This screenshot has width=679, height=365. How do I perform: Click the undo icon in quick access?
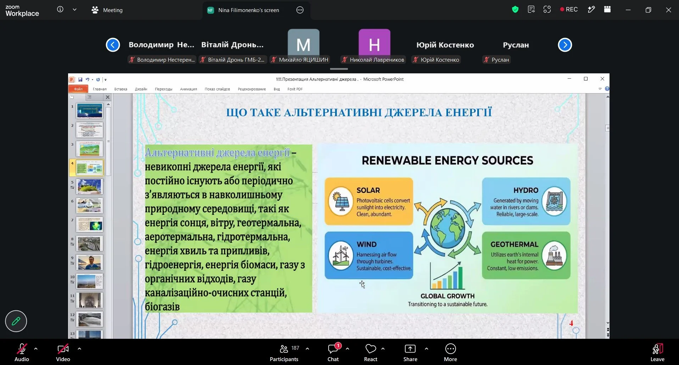coord(87,79)
